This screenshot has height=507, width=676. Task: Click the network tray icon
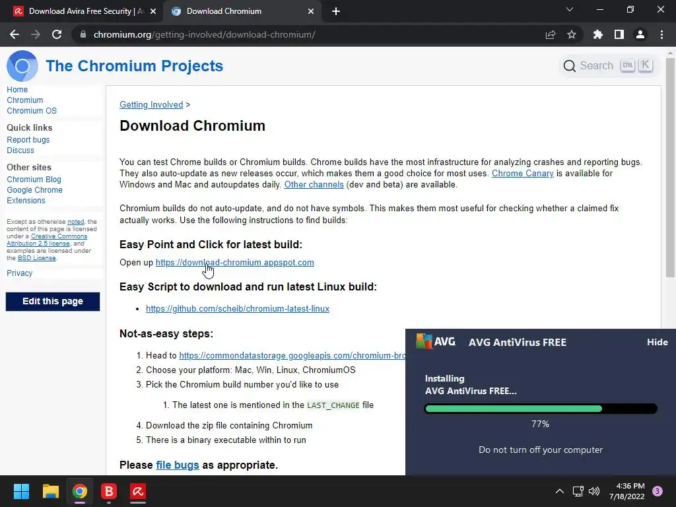[578, 491]
